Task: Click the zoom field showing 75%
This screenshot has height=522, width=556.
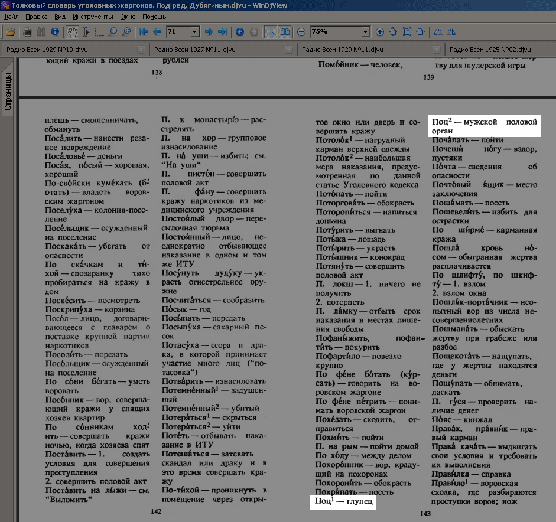Action: (336, 32)
